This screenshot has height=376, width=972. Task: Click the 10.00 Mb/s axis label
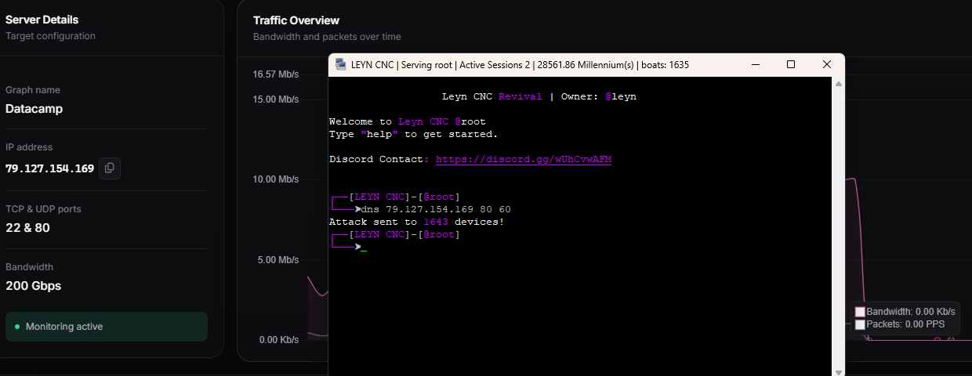pos(276,179)
